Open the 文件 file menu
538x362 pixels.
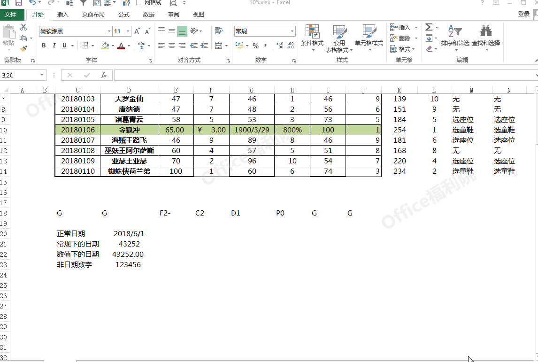(10, 15)
